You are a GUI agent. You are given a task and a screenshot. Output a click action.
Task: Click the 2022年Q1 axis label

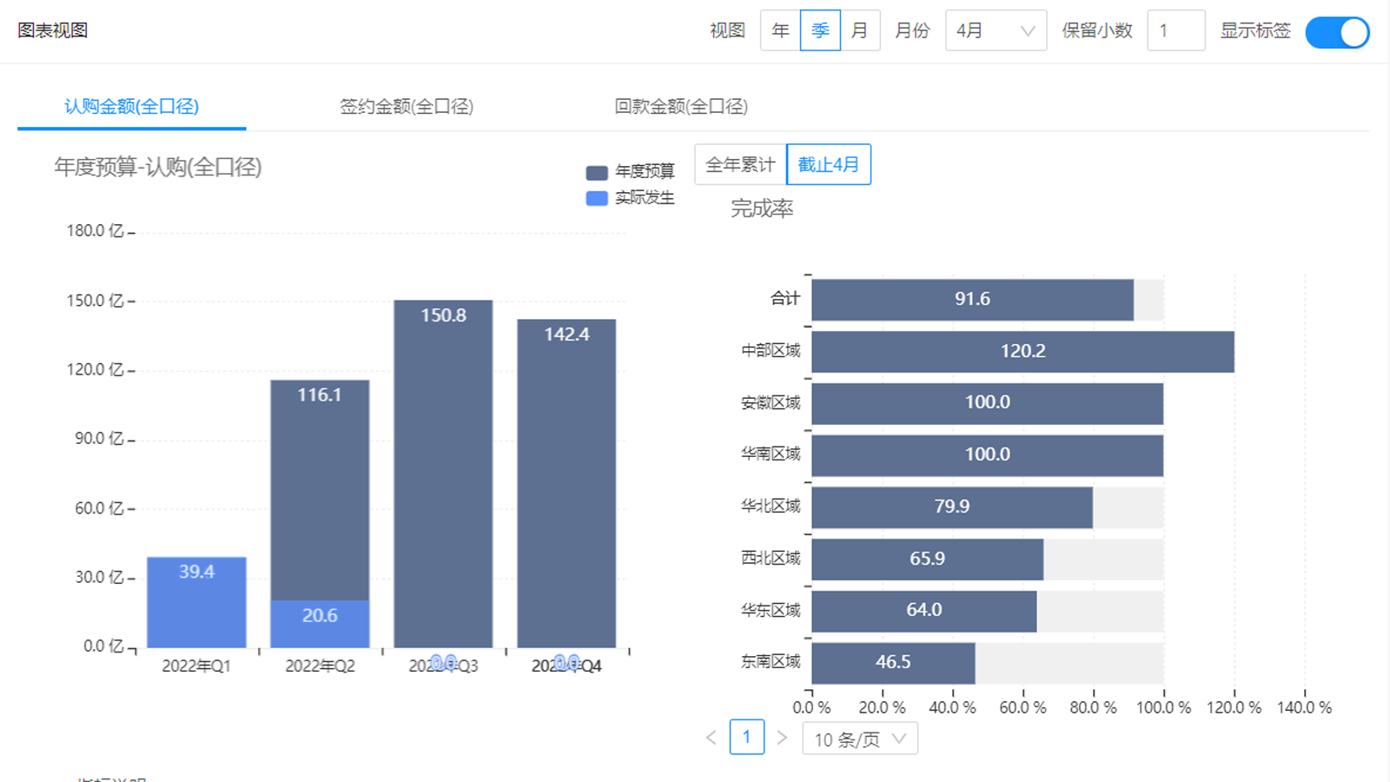pyautogui.click(x=196, y=666)
